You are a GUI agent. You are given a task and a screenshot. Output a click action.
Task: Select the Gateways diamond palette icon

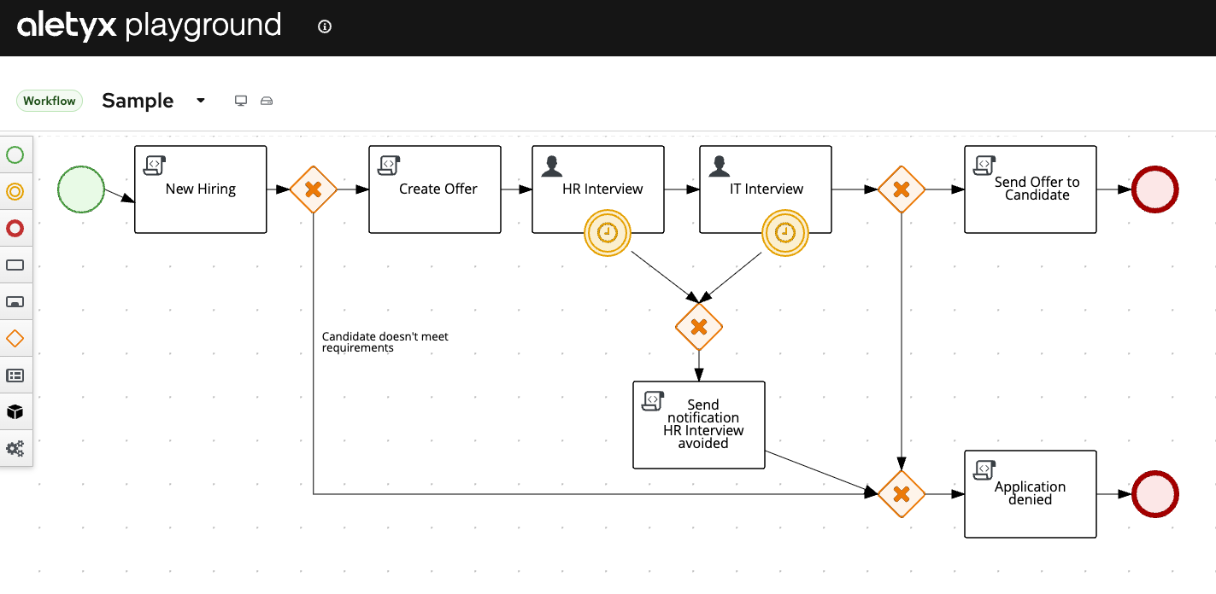15,339
